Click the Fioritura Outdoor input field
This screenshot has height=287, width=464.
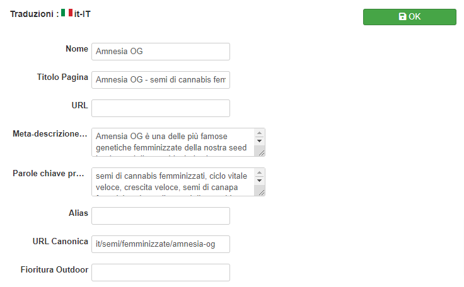pos(161,273)
